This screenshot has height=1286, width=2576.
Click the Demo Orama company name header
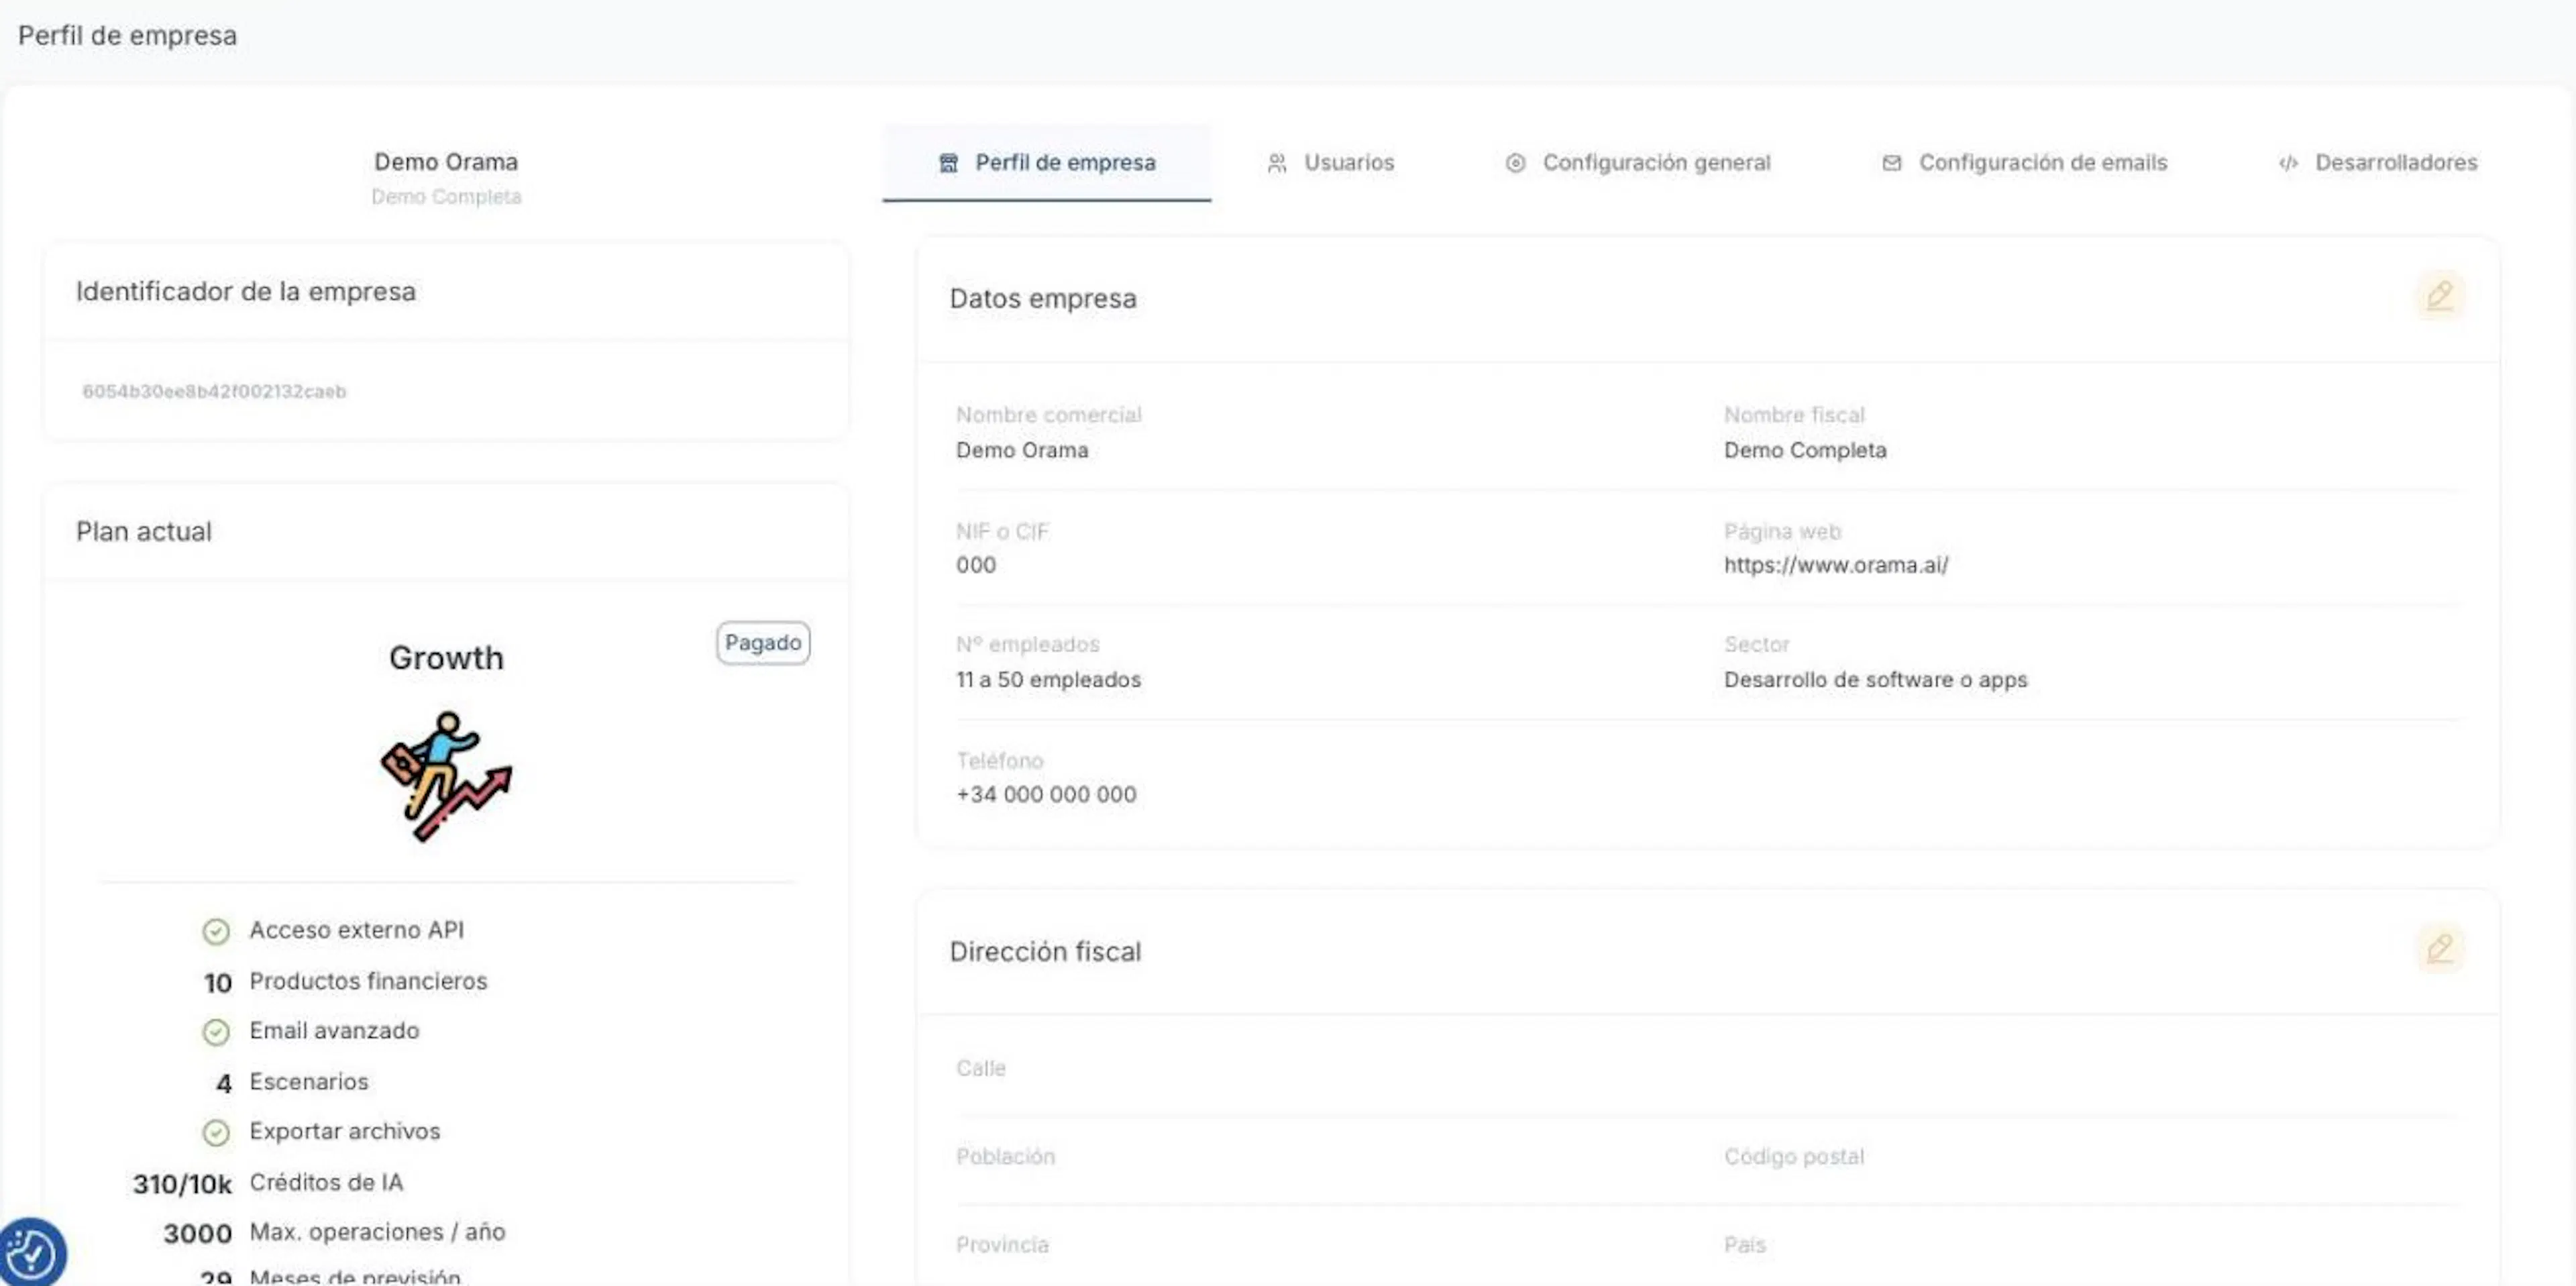click(446, 162)
